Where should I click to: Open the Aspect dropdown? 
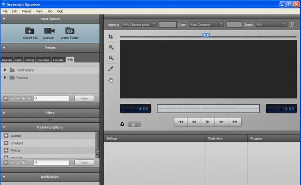139,25
